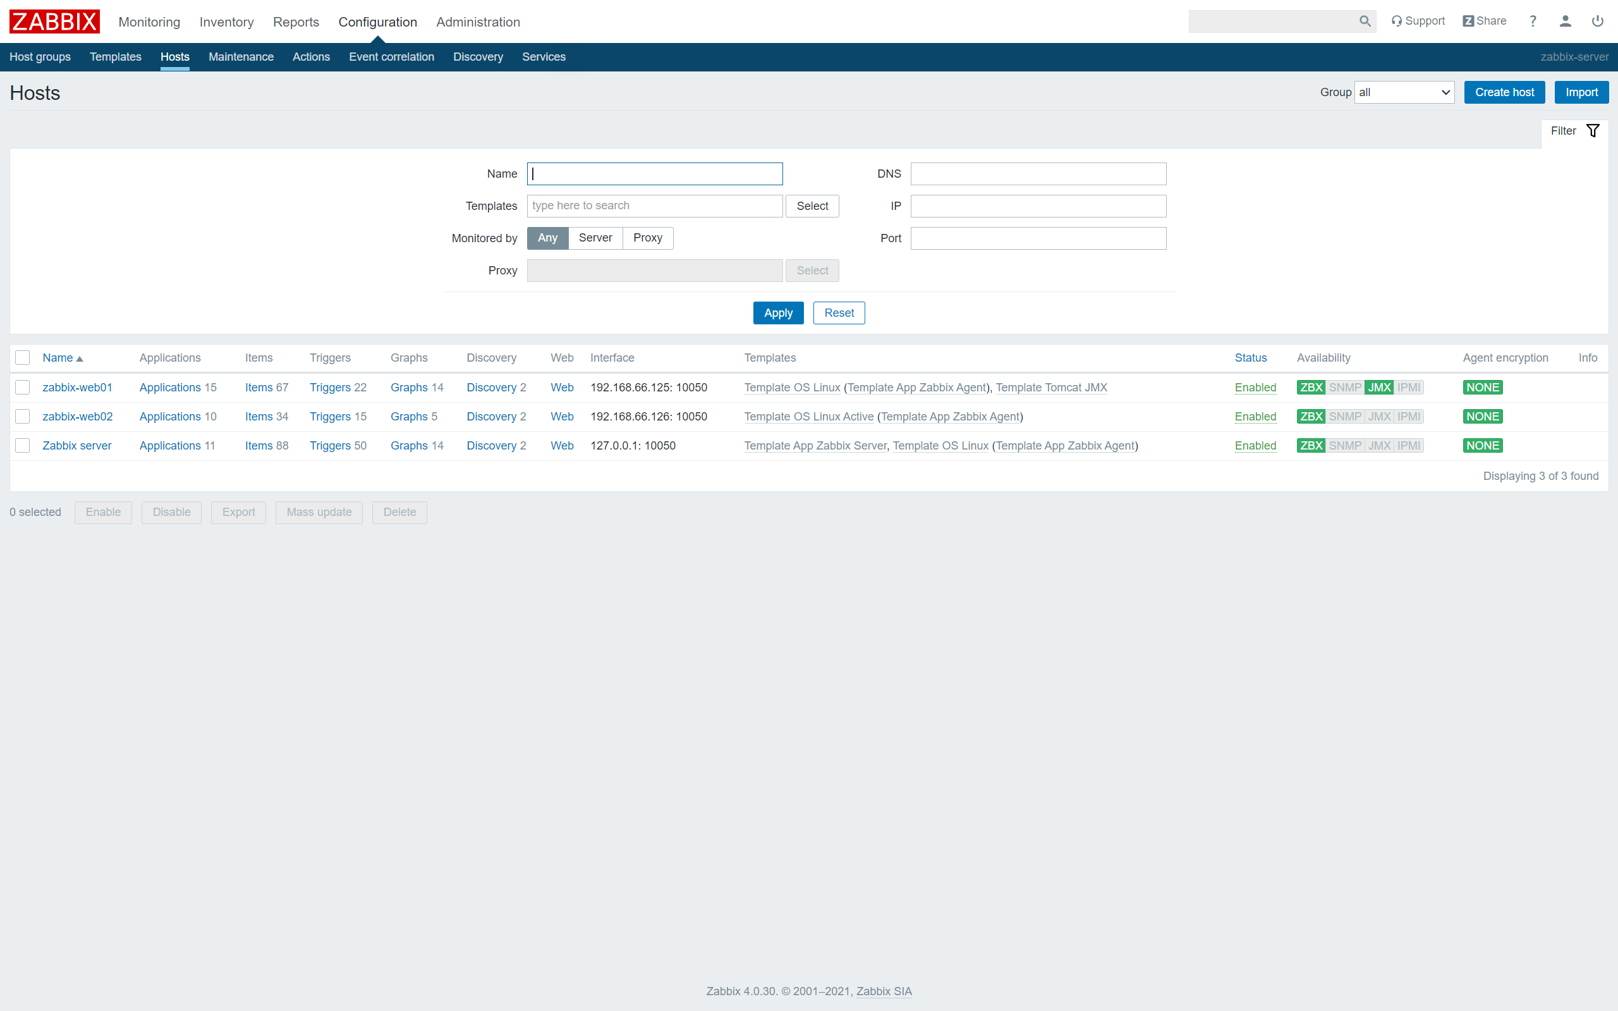Click JMX availability badge for zabbix-web01
Image resolution: width=1618 pixels, height=1011 pixels.
[x=1378, y=387]
